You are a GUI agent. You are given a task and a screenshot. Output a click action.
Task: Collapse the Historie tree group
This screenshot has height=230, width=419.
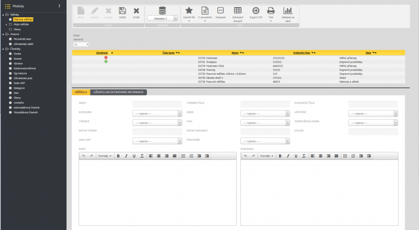pos(3,34)
